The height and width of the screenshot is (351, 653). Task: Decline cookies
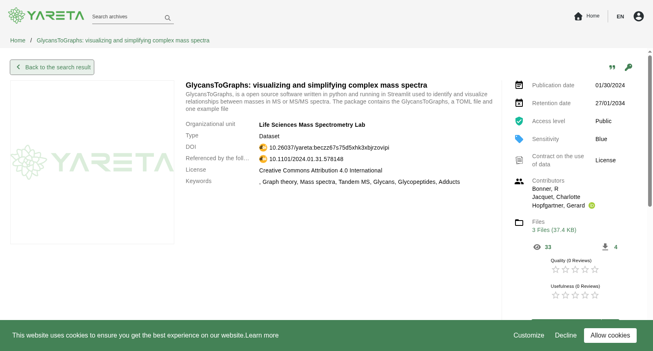[566, 335]
